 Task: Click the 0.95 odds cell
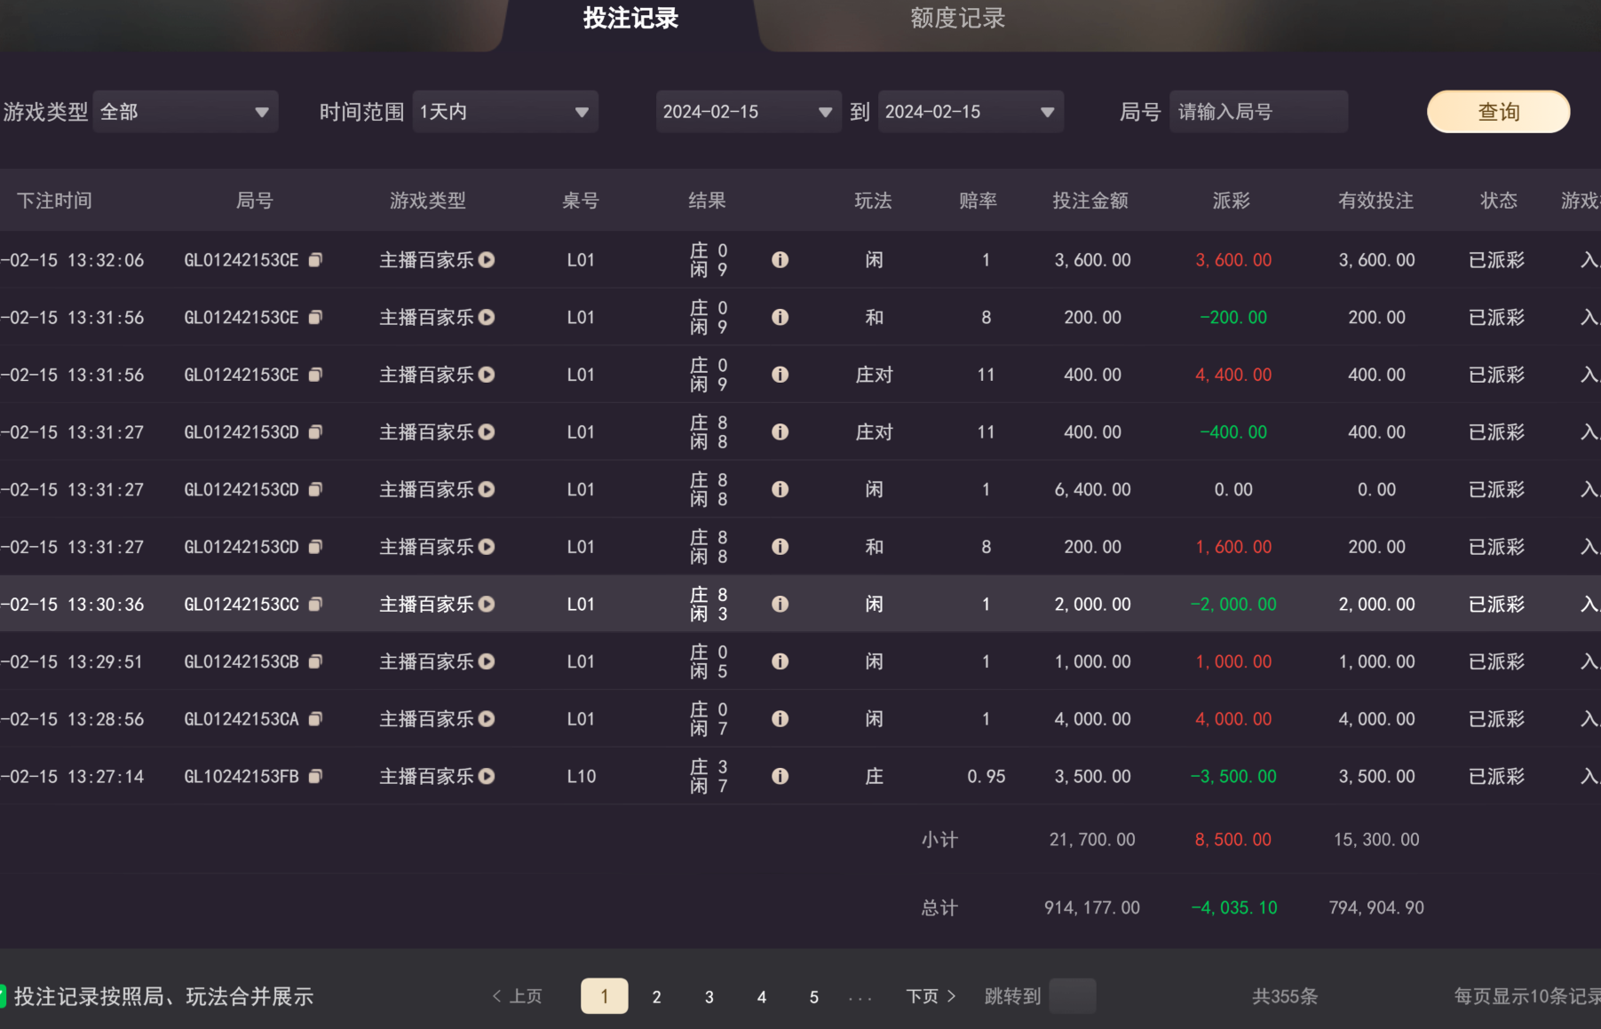coord(987,777)
